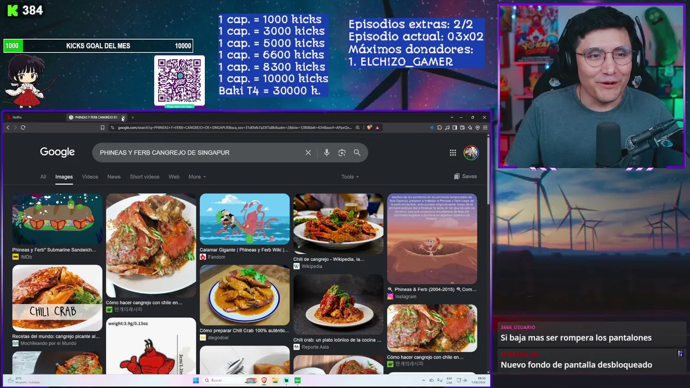The height and width of the screenshot is (388, 690).
Task: Switch to the All results tab
Action: coord(43,177)
